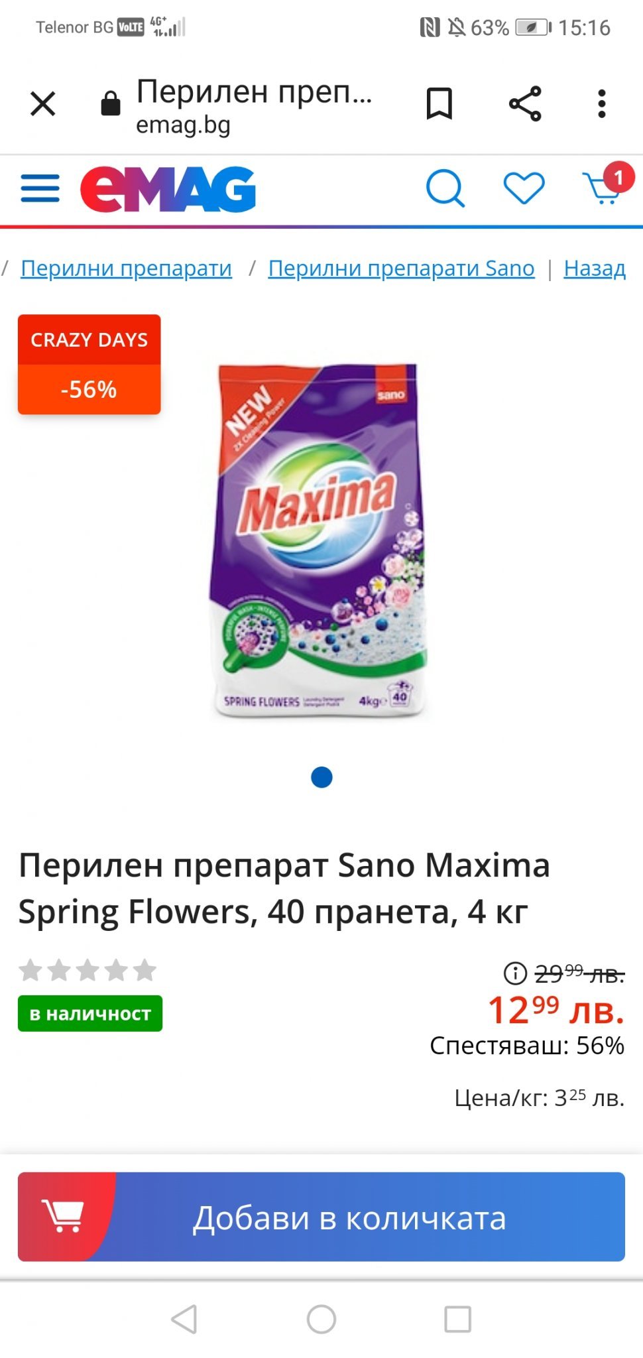Tap the price info icon beside 29.99
The height and width of the screenshot is (1358, 643).
click(515, 973)
